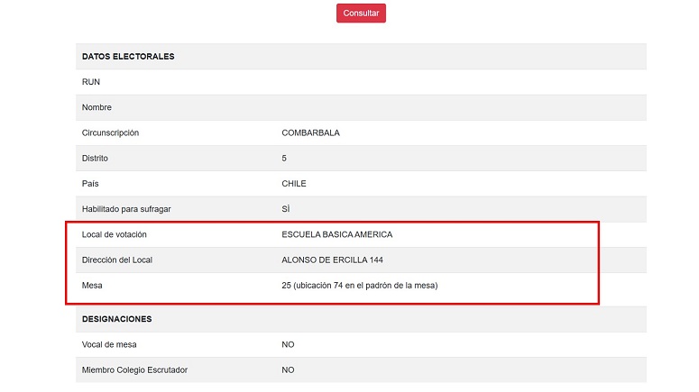Select the Mesa 25 ubicación 74 text
This screenshot has height=392, width=699.
click(x=359, y=286)
